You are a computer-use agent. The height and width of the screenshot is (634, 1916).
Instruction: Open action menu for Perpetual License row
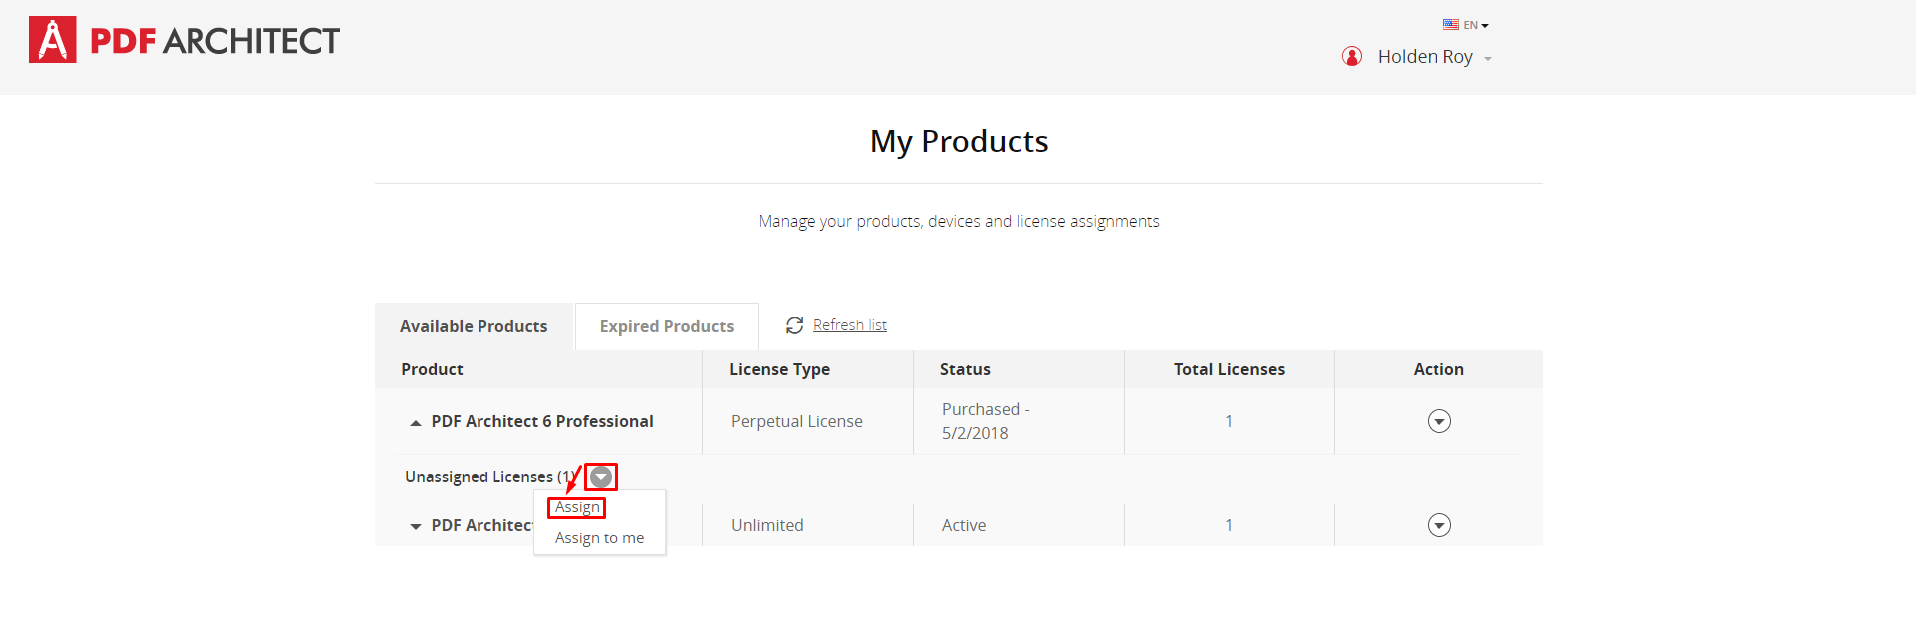click(1439, 421)
